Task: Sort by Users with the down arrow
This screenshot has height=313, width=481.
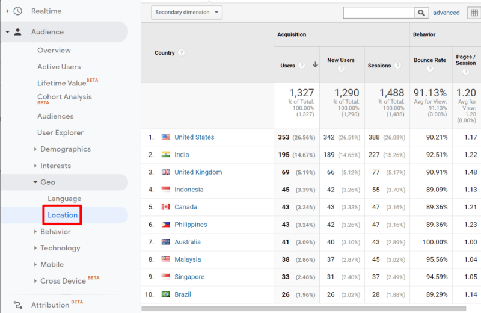Action: point(315,65)
